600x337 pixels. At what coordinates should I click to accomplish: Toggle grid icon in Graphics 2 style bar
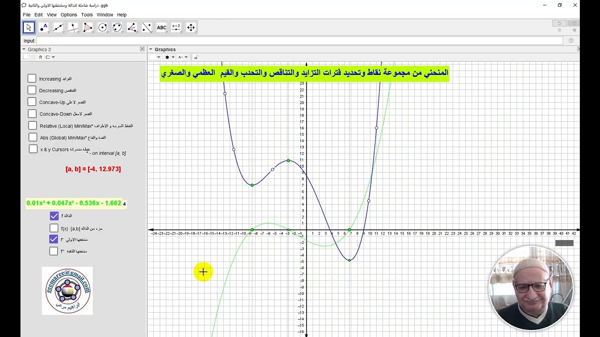point(33,57)
